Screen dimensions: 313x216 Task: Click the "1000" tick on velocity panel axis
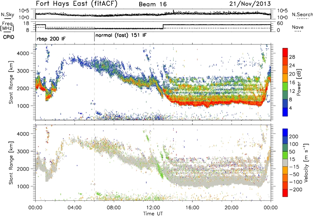[x=24, y=186]
